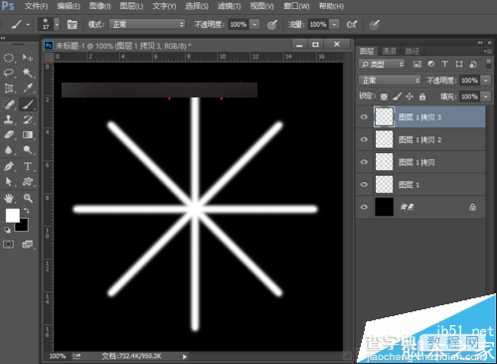Open the 滤镜(T) menu
The image size is (497, 364).
[x=230, y=6]
